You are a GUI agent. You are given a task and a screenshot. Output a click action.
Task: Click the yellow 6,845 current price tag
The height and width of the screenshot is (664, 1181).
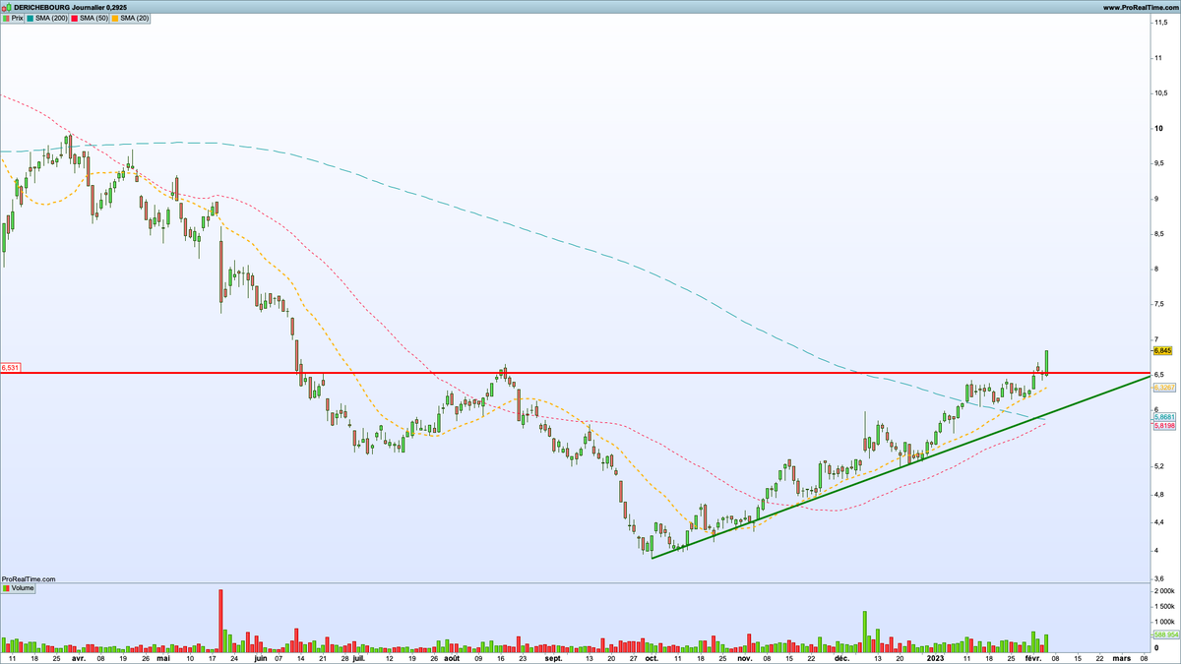click(1161, 350)
